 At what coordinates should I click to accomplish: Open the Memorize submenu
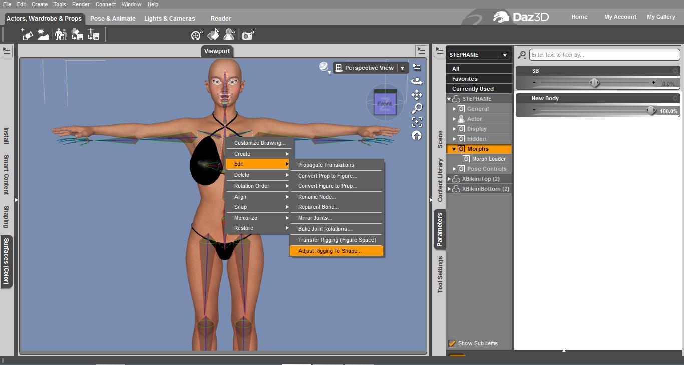pos(258,218)
